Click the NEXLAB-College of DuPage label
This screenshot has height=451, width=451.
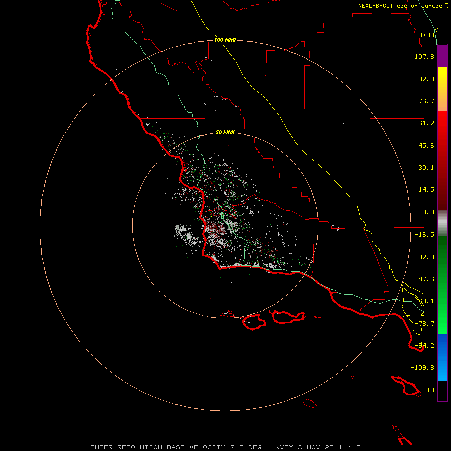pos(403,6)
